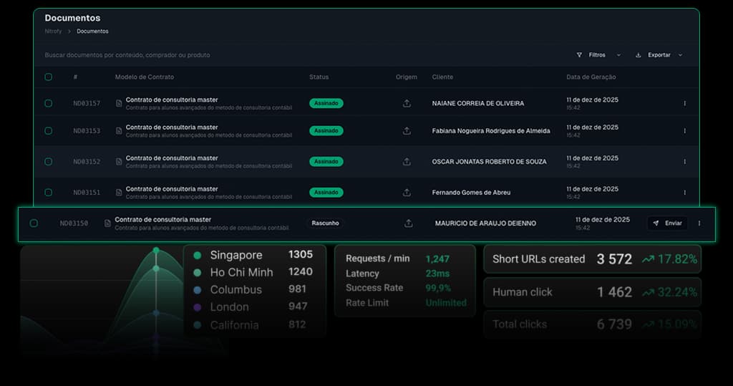
Task: Click document number ND03153
Action: 87,131
